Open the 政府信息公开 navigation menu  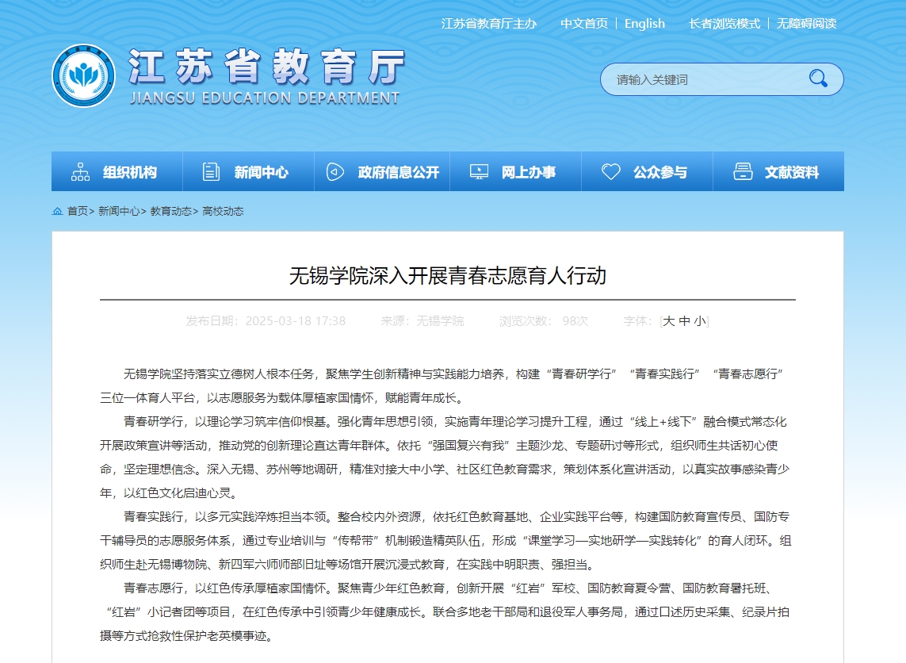point(398,172)
